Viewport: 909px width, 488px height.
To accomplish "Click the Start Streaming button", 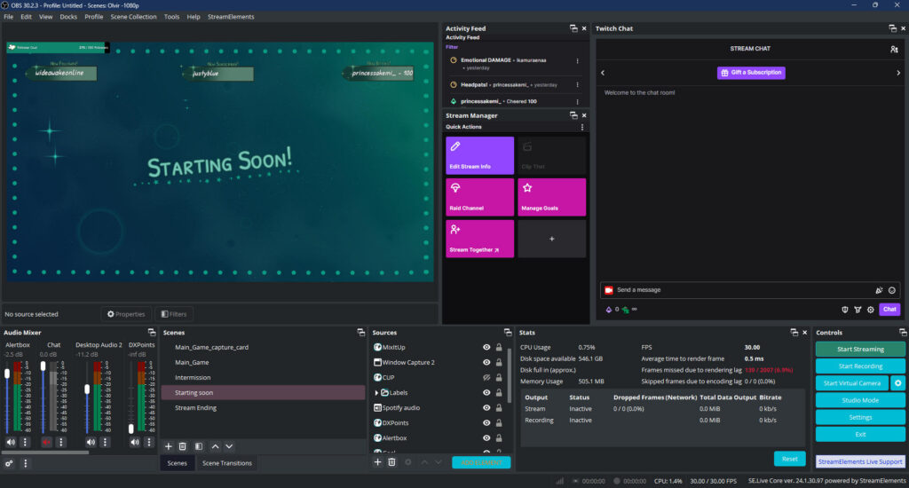I will (860, 350).
